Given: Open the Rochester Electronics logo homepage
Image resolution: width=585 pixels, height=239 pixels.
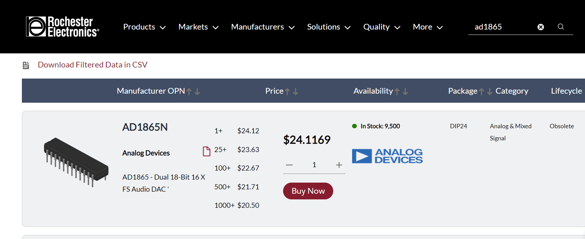Looking at the screenshot, I should 63,27.
